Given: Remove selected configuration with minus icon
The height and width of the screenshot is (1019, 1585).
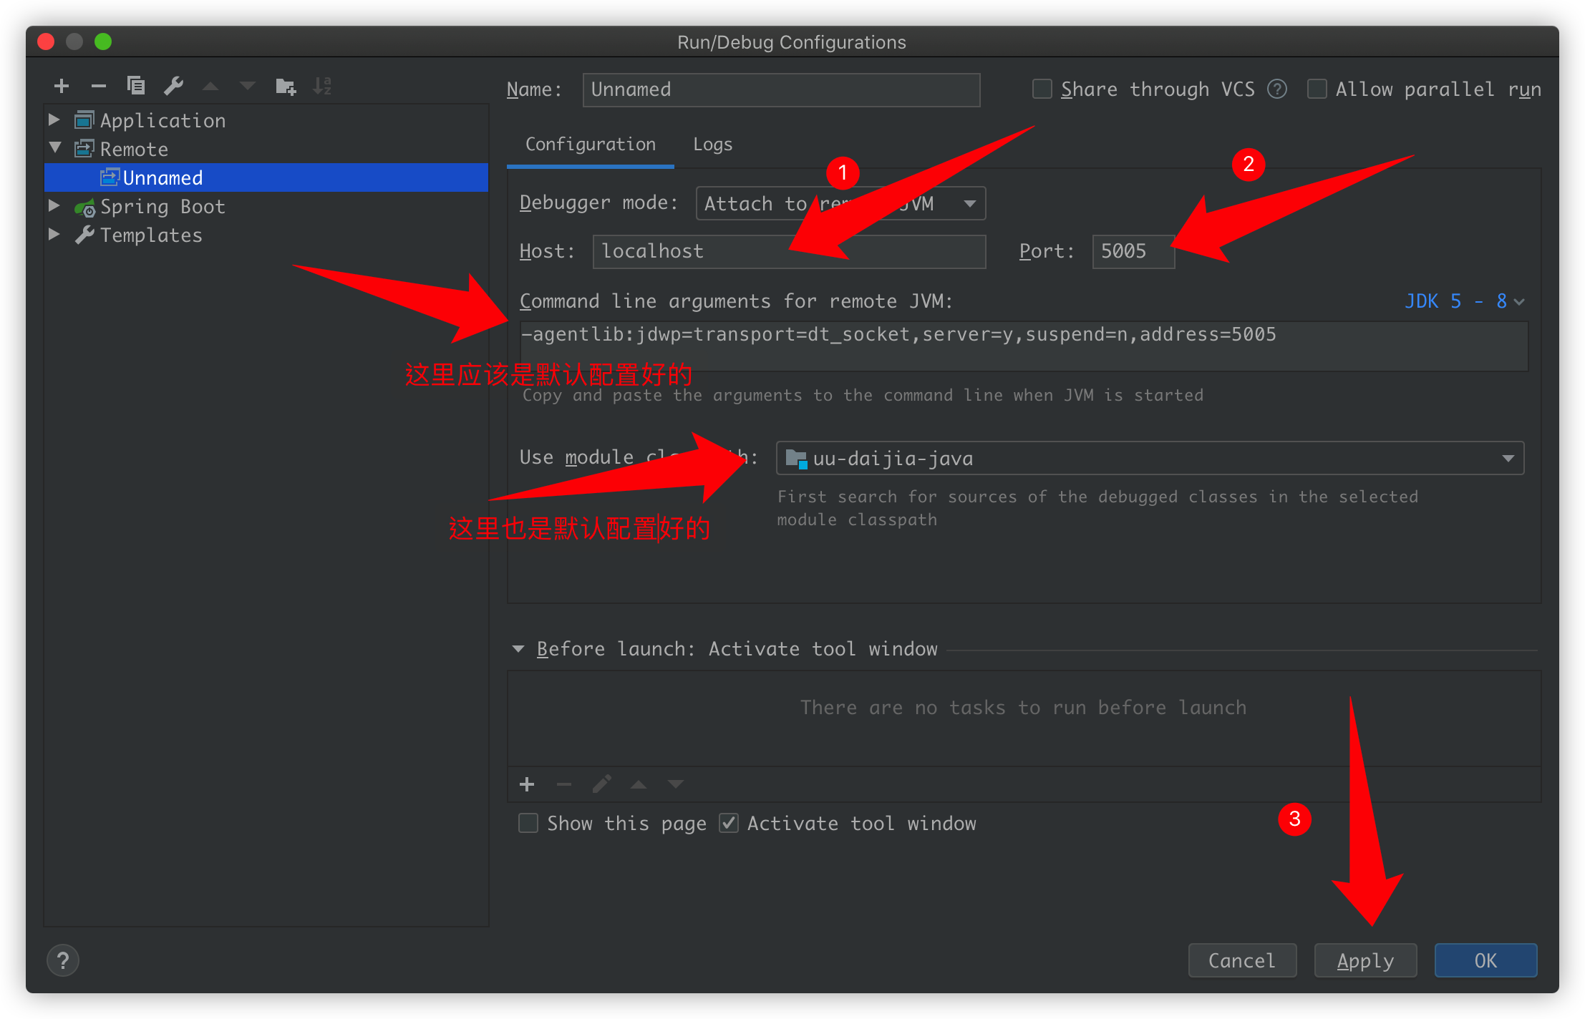Looking at the screenshot, I should [x=99, y=86].
